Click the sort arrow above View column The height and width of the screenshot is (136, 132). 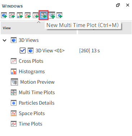pos(38,22)
